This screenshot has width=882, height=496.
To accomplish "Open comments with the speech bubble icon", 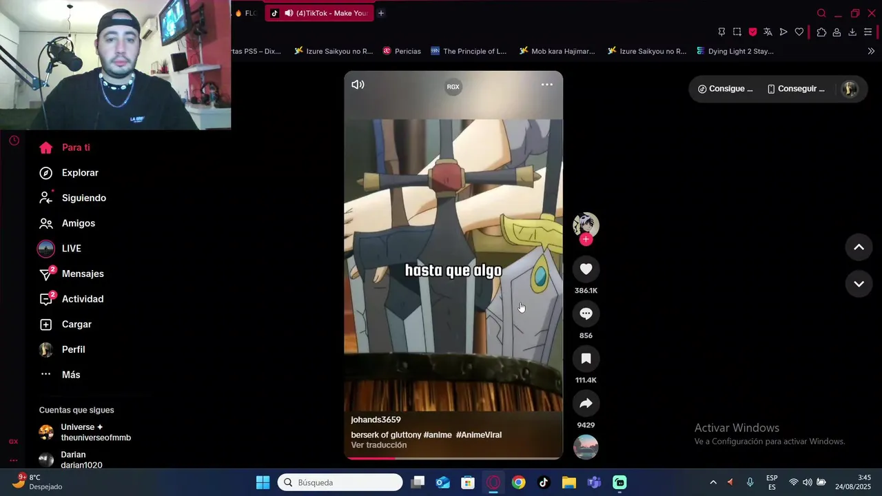I will click(586, 314).
